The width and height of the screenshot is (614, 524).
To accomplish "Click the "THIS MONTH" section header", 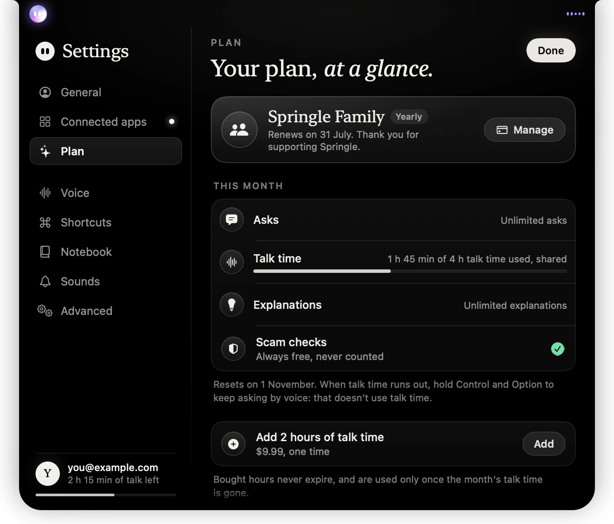I will (x=248, y=186).
